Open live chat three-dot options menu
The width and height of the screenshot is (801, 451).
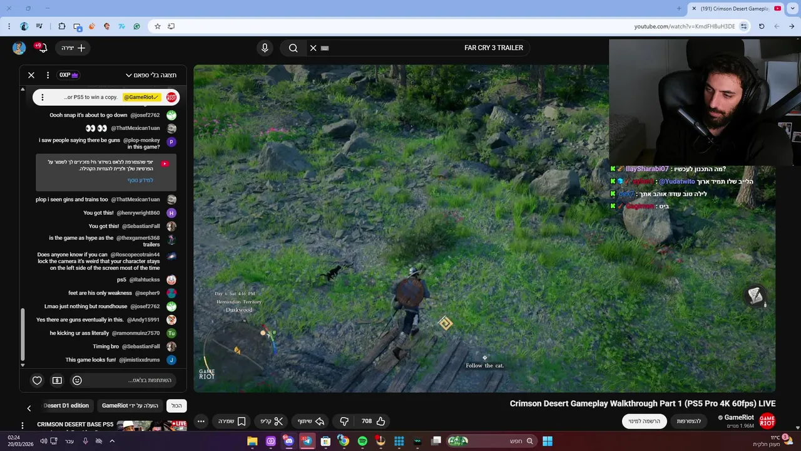coord(48,75)
